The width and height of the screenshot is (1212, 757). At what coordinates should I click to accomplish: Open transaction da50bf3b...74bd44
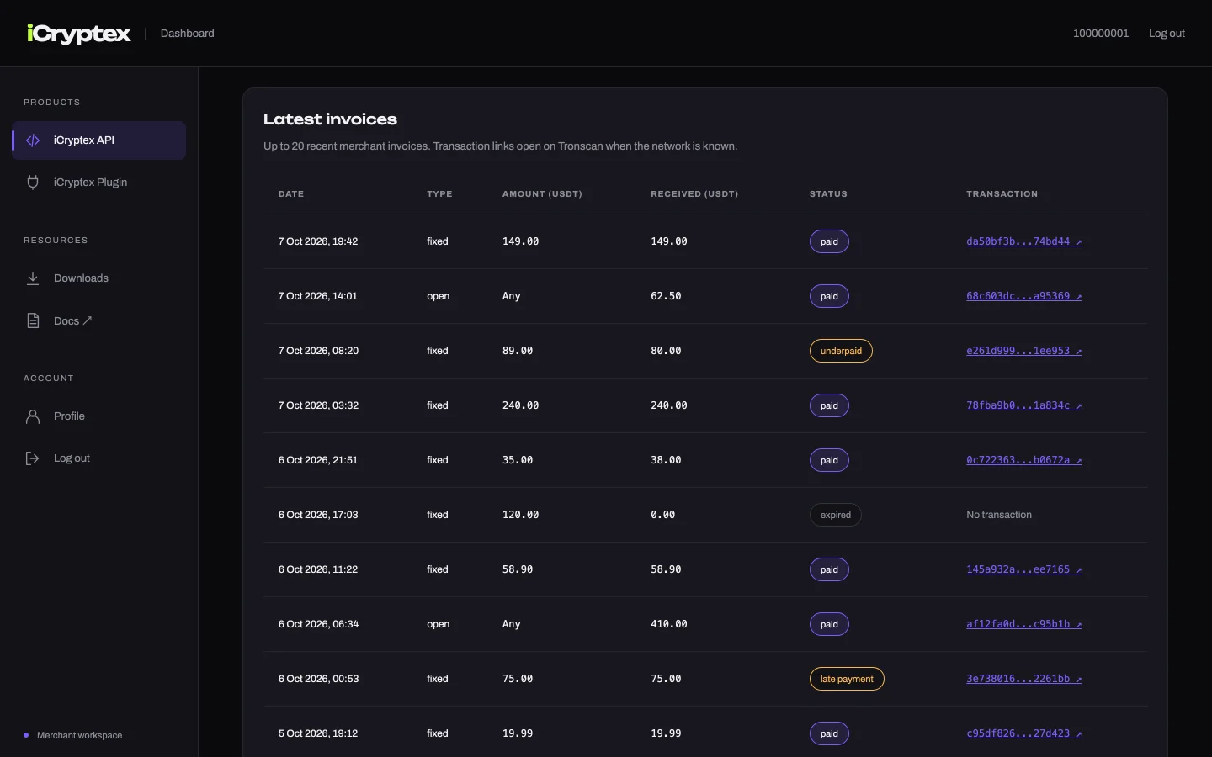click(1024, 241)
